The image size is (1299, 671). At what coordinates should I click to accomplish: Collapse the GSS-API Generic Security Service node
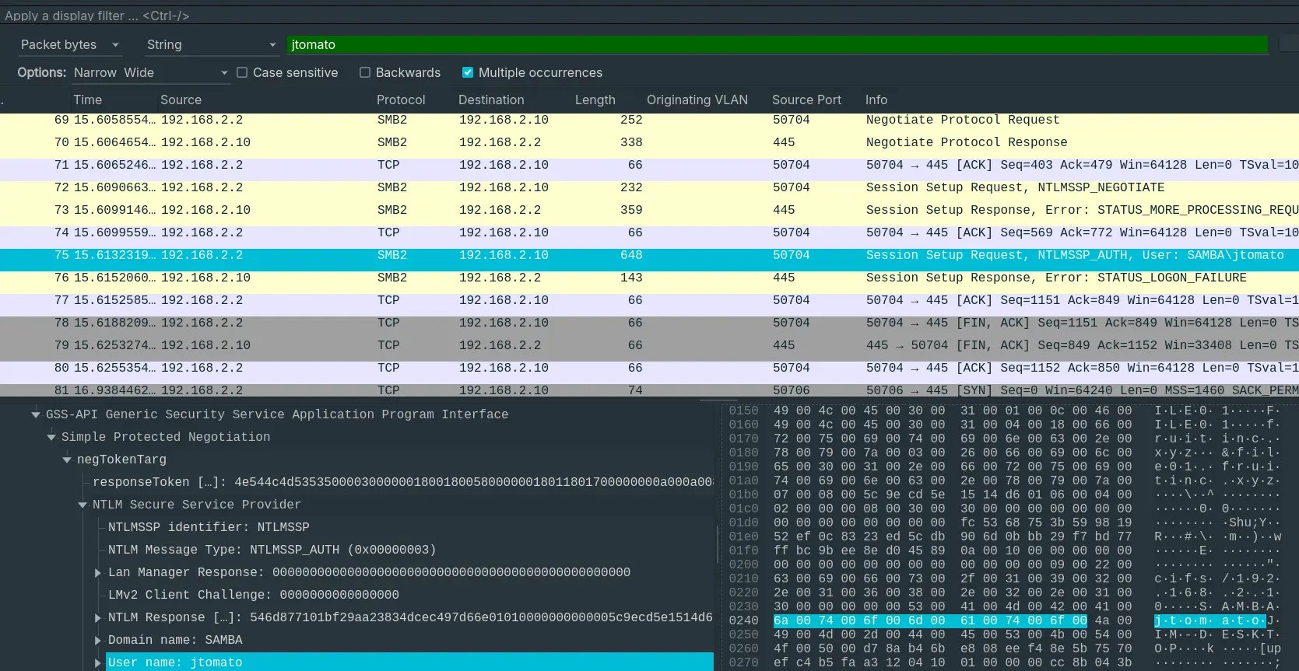point(36,414)
